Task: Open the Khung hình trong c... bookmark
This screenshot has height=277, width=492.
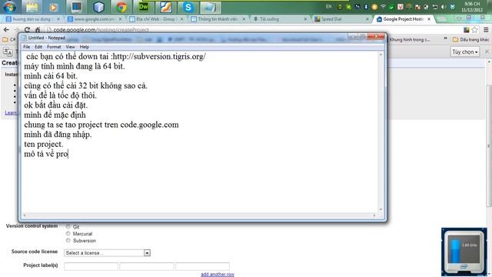Action: coord(410,39)
